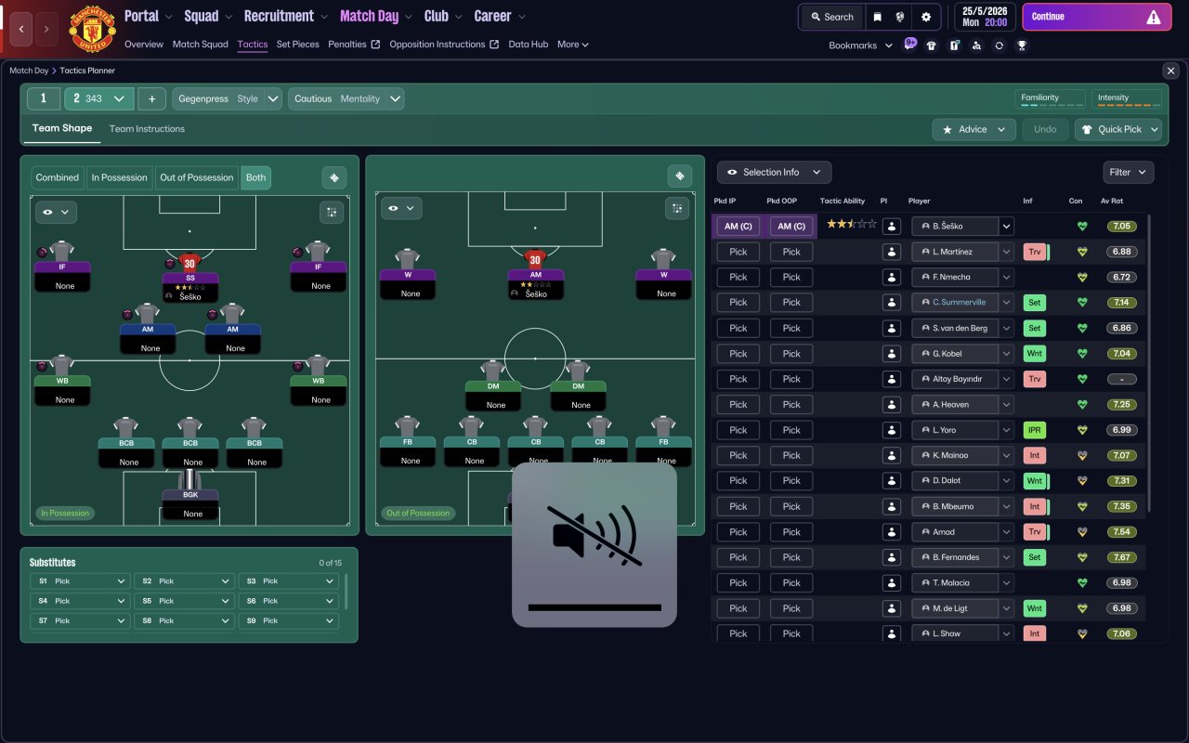The width and height of the screenshot is (1189, 743).
Task: Select the Out of Possession view toggle
Action: (197, 177)
